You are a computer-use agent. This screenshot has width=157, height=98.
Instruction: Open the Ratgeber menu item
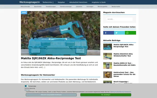61,2
